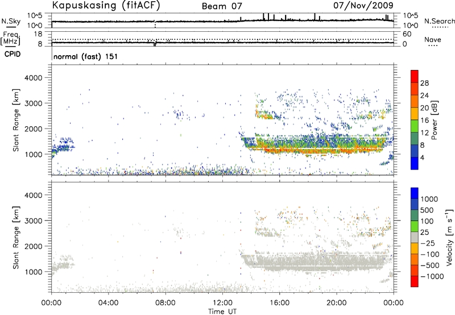Click the 'Freq. [MHz]' axis label
Screen dimensions: 455x315
(x=11, y=38)
